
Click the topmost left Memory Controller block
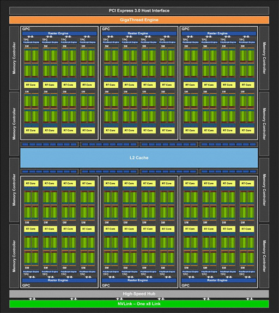pyautogui.click(x=14, y=58)
